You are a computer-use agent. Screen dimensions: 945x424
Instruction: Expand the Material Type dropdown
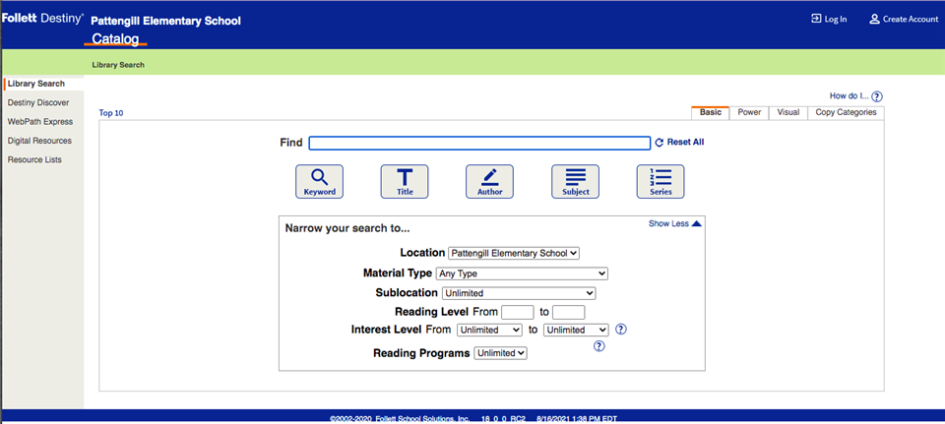tap(522, 273)
